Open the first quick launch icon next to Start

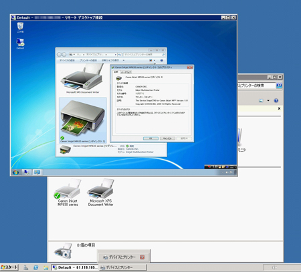point(26,267)
